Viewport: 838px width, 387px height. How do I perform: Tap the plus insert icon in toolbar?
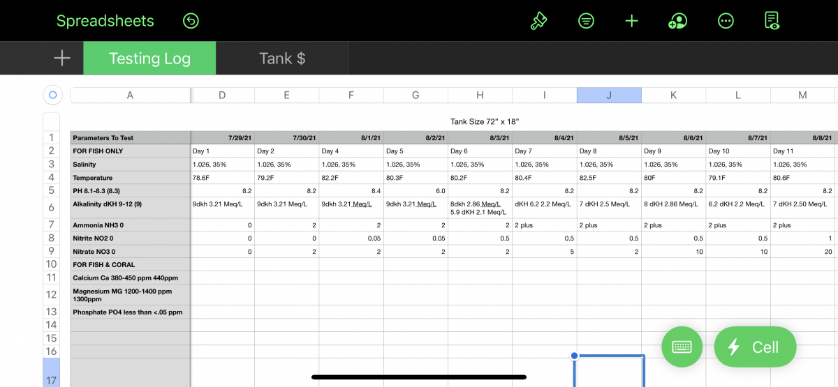pyautogui.click(x=631, y=21)
